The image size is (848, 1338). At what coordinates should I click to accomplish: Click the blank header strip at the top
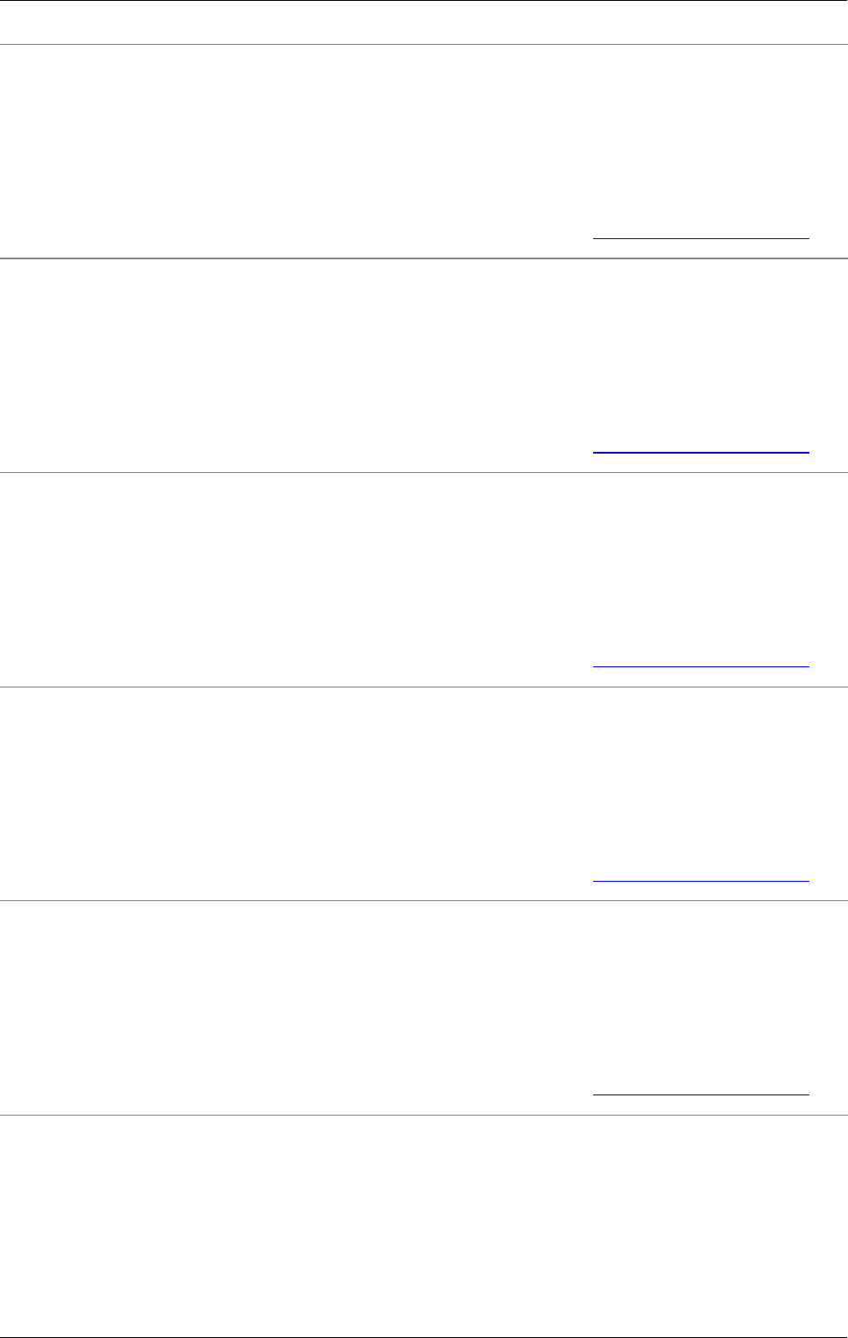tap(424, 22)
